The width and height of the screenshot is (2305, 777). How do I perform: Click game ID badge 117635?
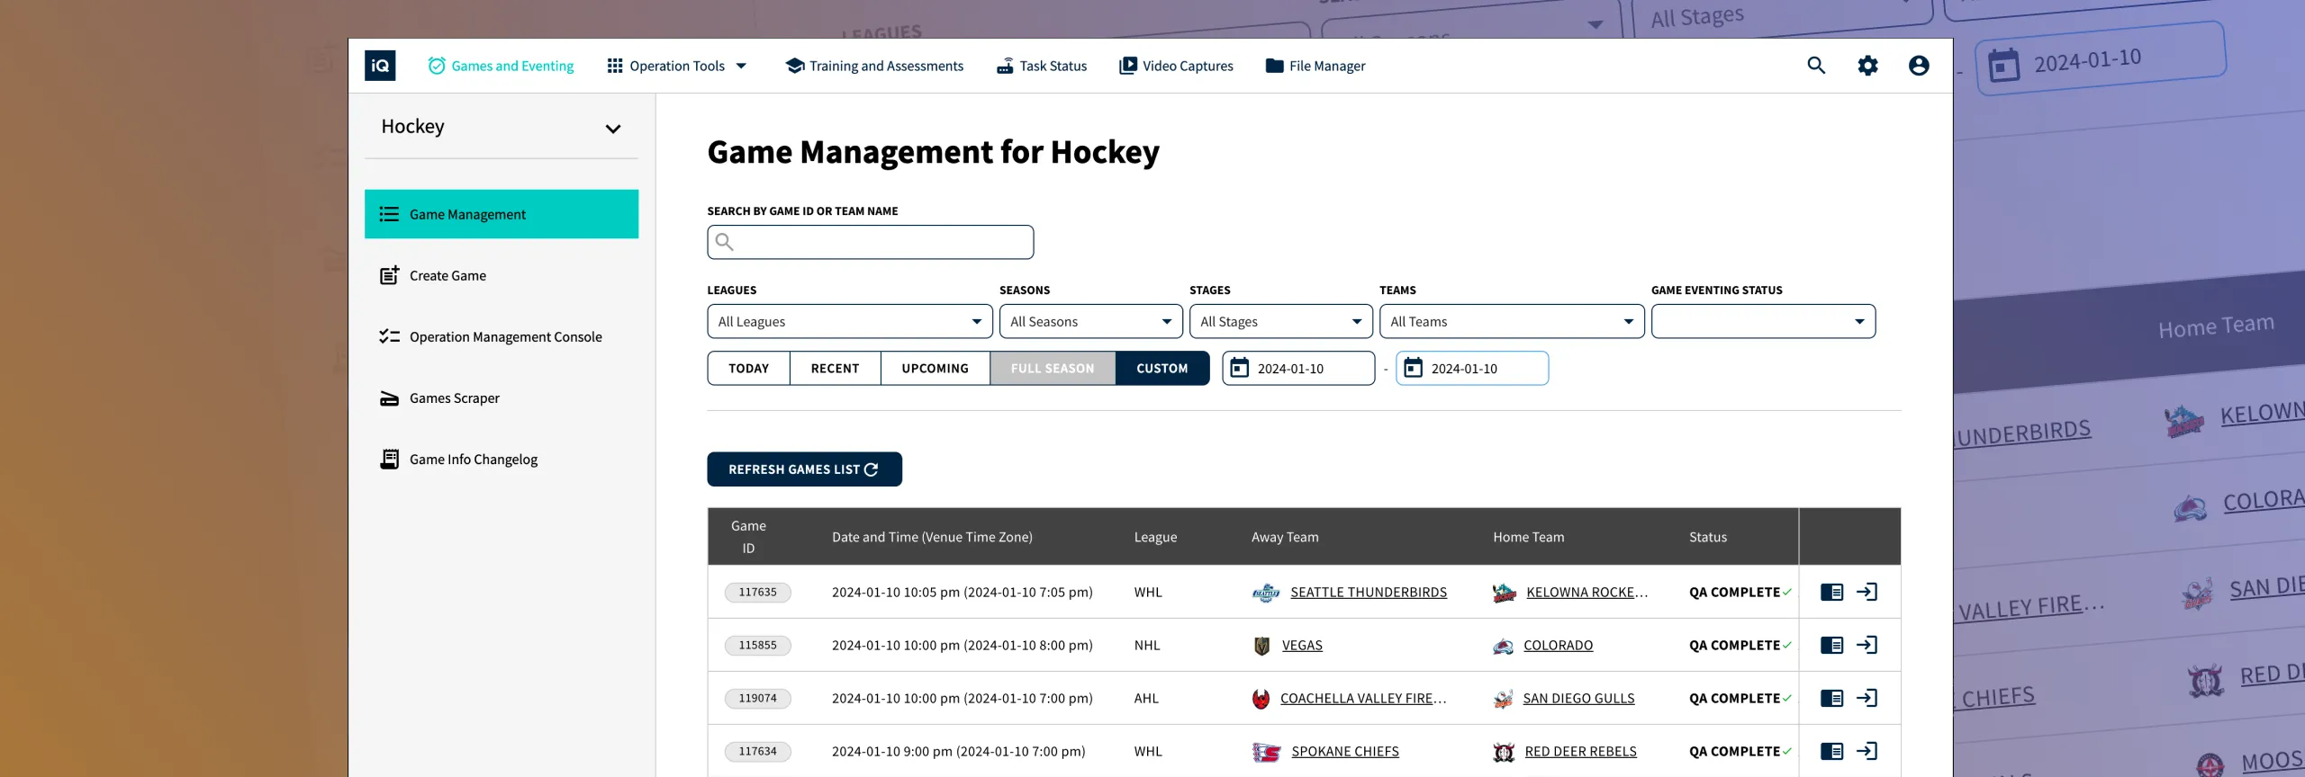757,592
